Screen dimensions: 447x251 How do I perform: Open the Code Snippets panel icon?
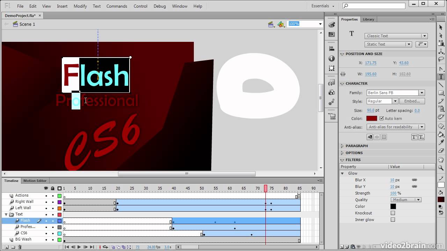(332, 83)
